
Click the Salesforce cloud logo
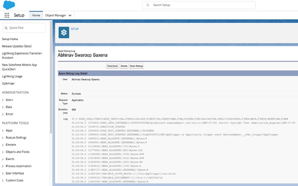9,5
